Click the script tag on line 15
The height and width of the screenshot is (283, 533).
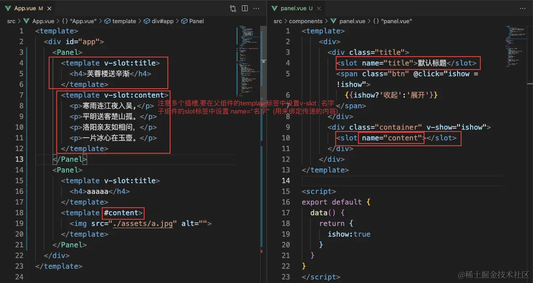319,191
